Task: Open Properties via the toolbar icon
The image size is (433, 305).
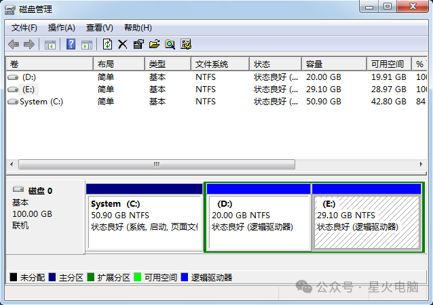Action: [138, 44]
